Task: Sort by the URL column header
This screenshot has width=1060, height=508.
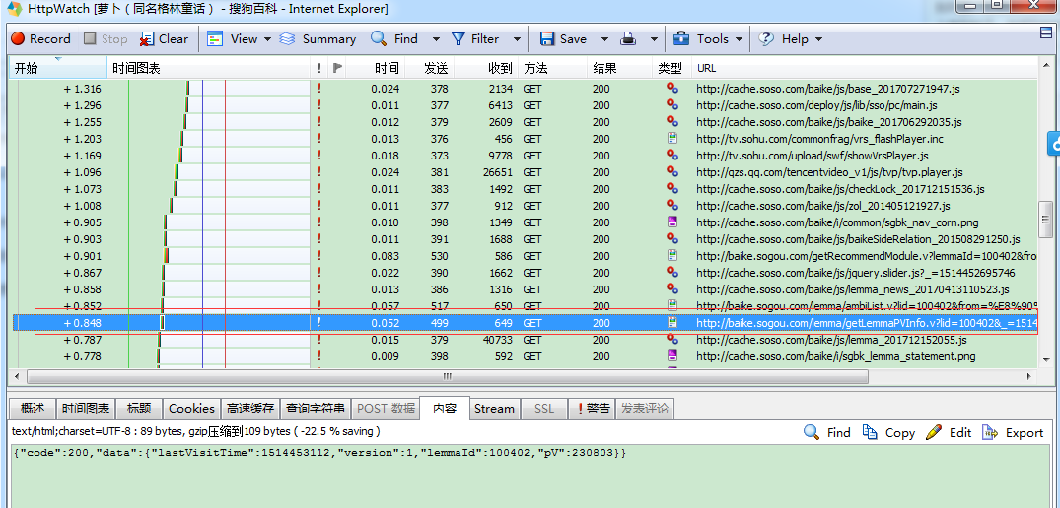Action: [x=706, y=68]
